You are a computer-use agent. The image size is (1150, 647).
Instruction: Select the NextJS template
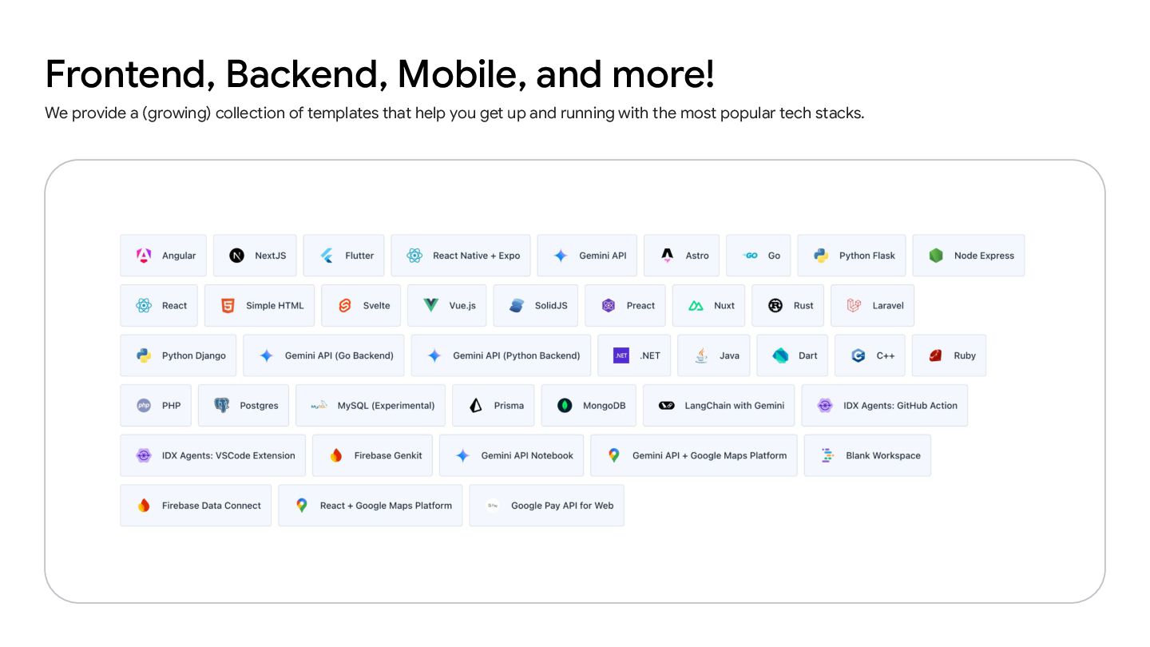click(255, 256)
